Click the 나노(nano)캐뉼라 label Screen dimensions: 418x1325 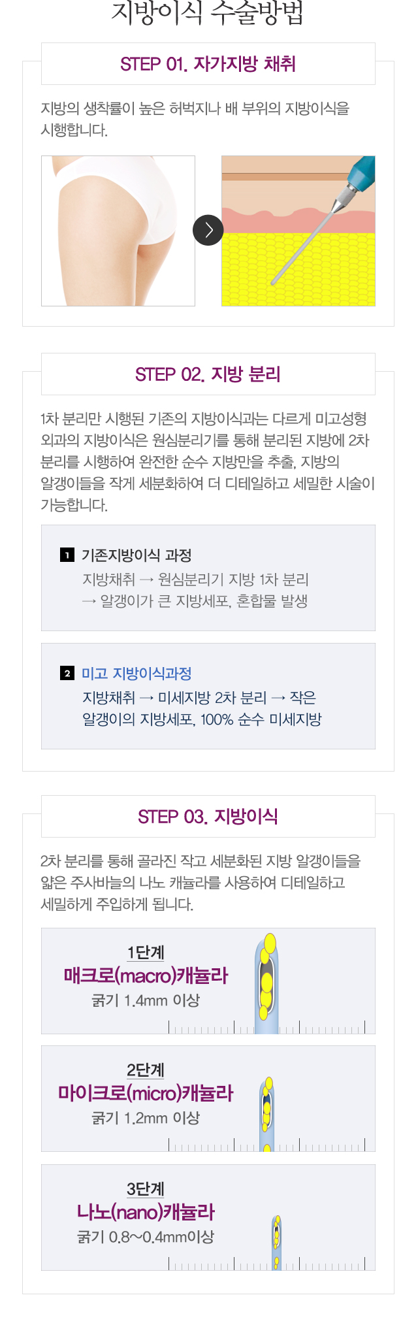coord(146,1213)
